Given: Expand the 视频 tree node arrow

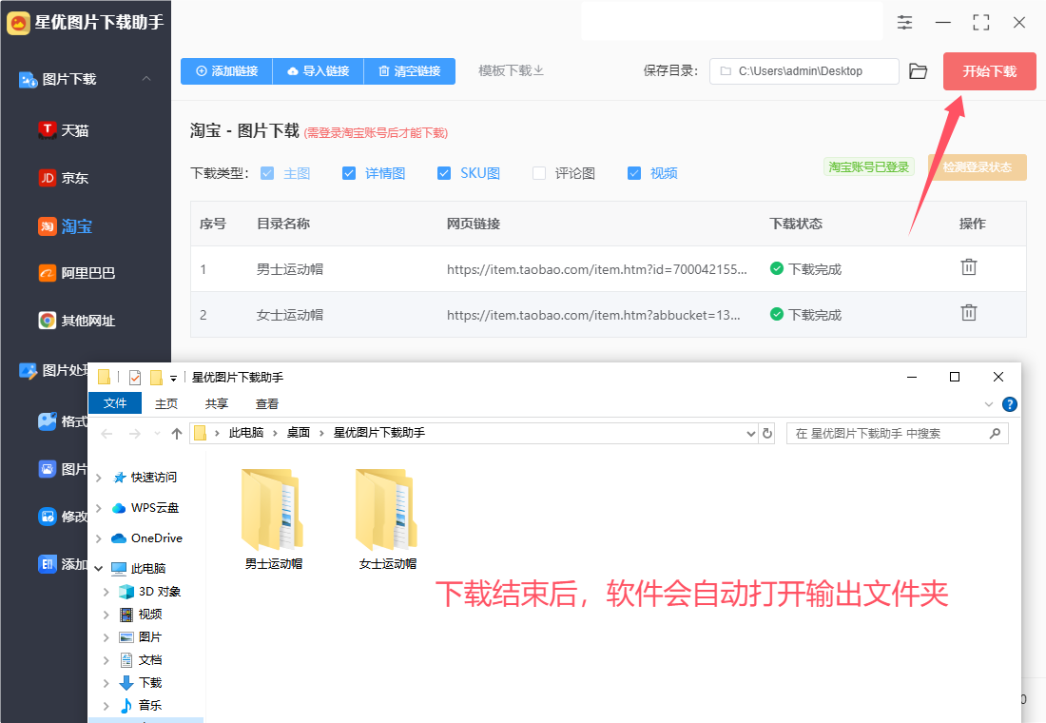Looking at the screenshot, I should 107,615.
